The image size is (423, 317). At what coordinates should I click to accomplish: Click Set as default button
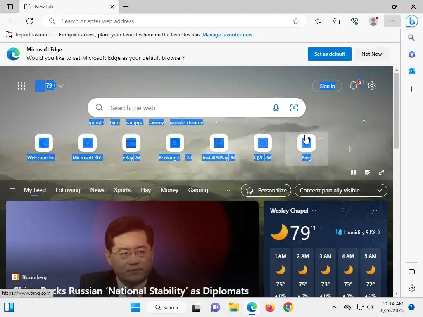329,54
